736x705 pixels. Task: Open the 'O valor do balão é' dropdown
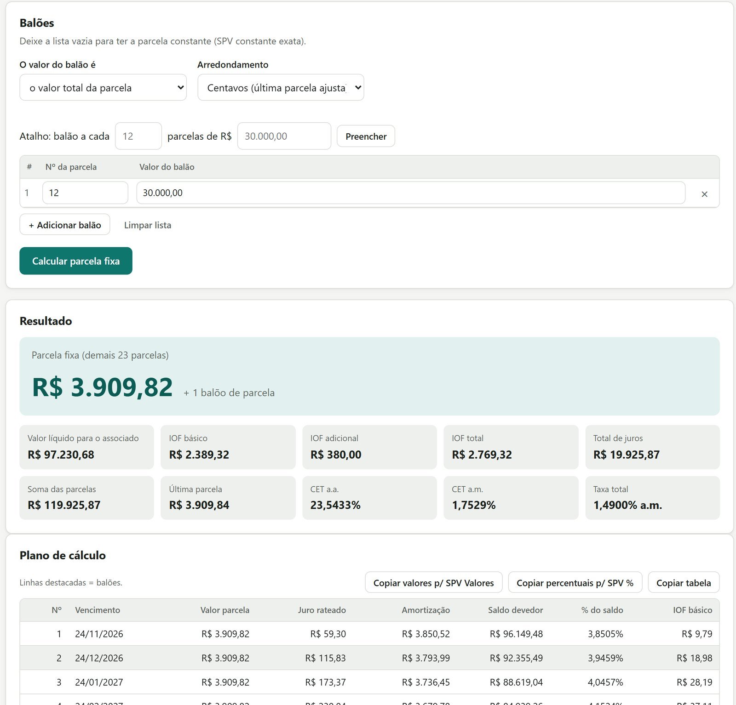click(x=103, y=87)
